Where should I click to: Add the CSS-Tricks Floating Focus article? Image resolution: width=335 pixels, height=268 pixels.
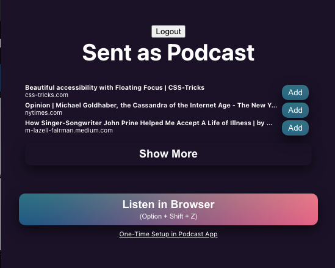coord(295,93)
